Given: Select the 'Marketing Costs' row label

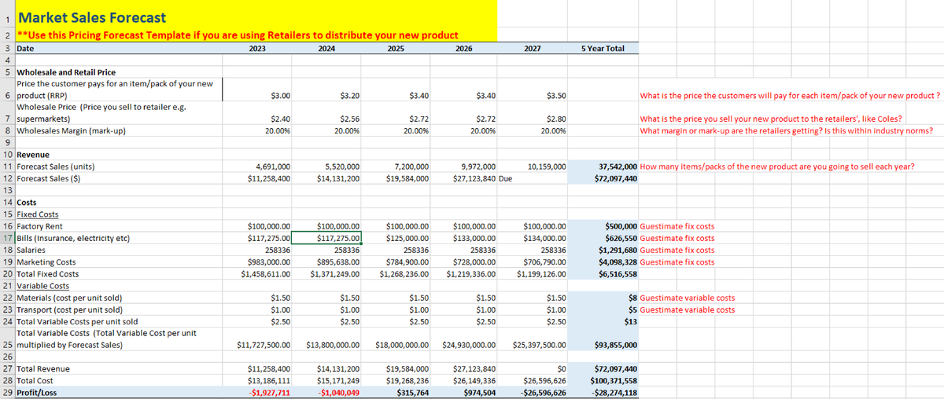Looking at the screenshot, I should pyautogui.click(x=46, y=262).
